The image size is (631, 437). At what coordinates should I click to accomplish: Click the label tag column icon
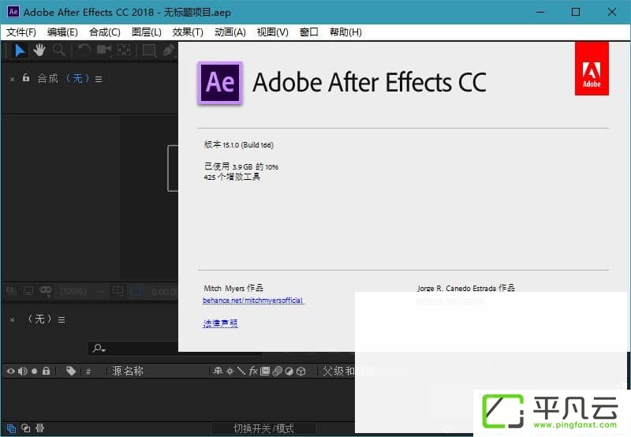[x=71, y=371]
